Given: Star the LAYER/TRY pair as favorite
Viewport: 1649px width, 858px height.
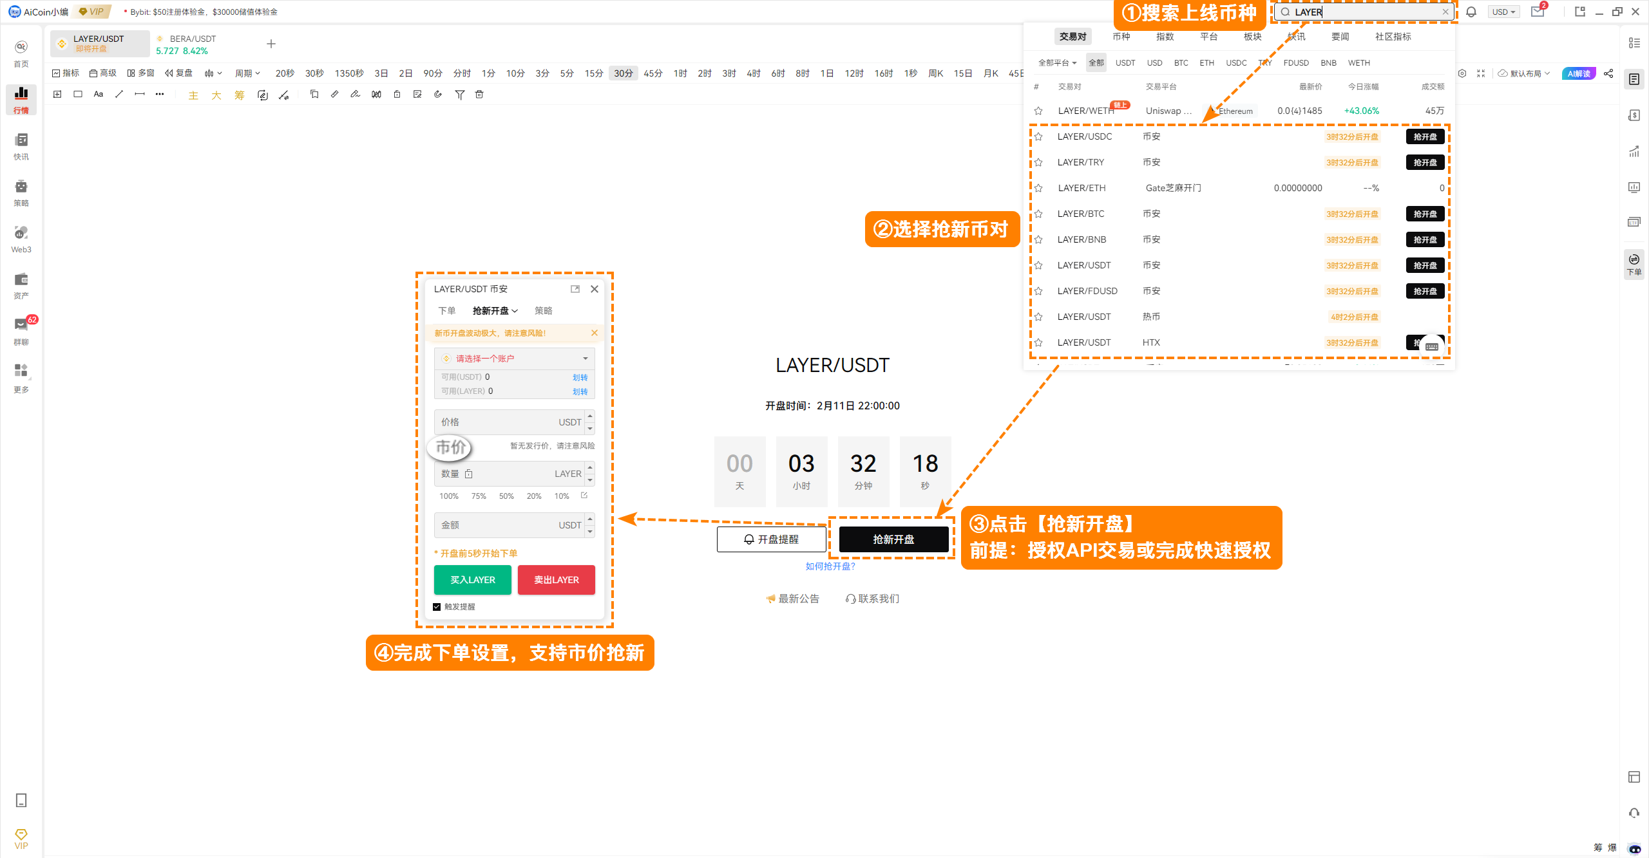Looking at the screenshot, I should pyautogui.click(x=1038, y=162).
